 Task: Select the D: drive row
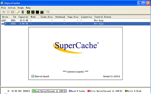tap(75, 24)
